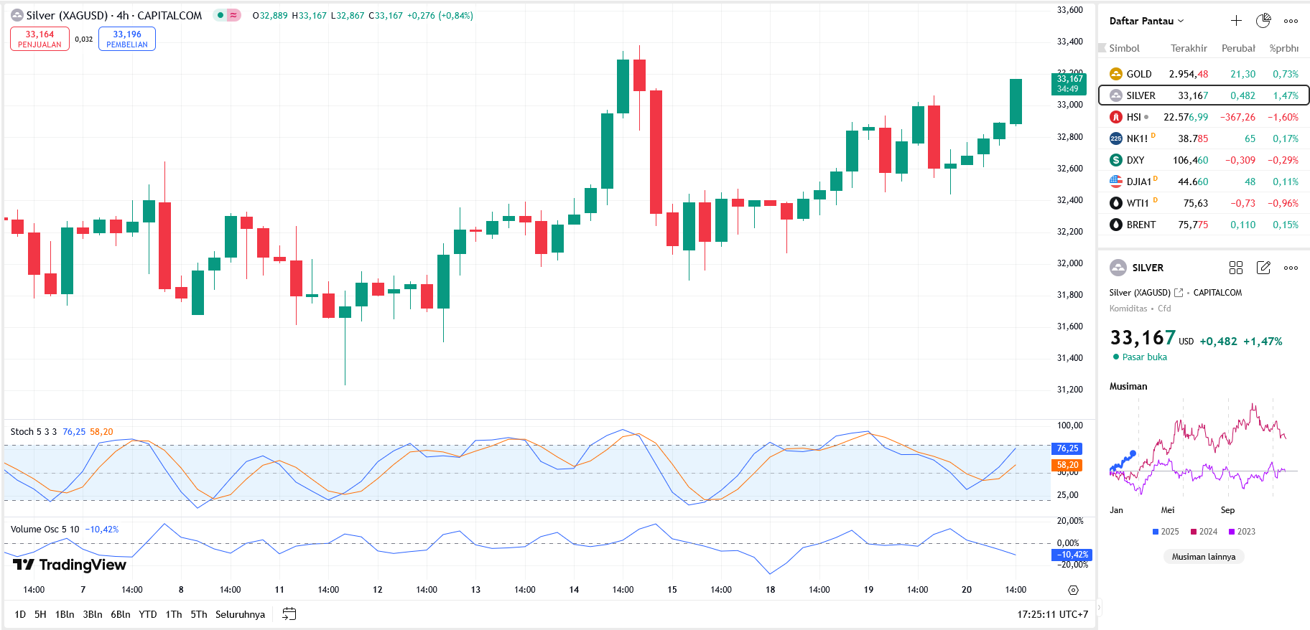Image resolution: width=1310 pixels, height=630 pixels.
Task: Sort the watchlist by Simbol column
Action: point(1124,48)
